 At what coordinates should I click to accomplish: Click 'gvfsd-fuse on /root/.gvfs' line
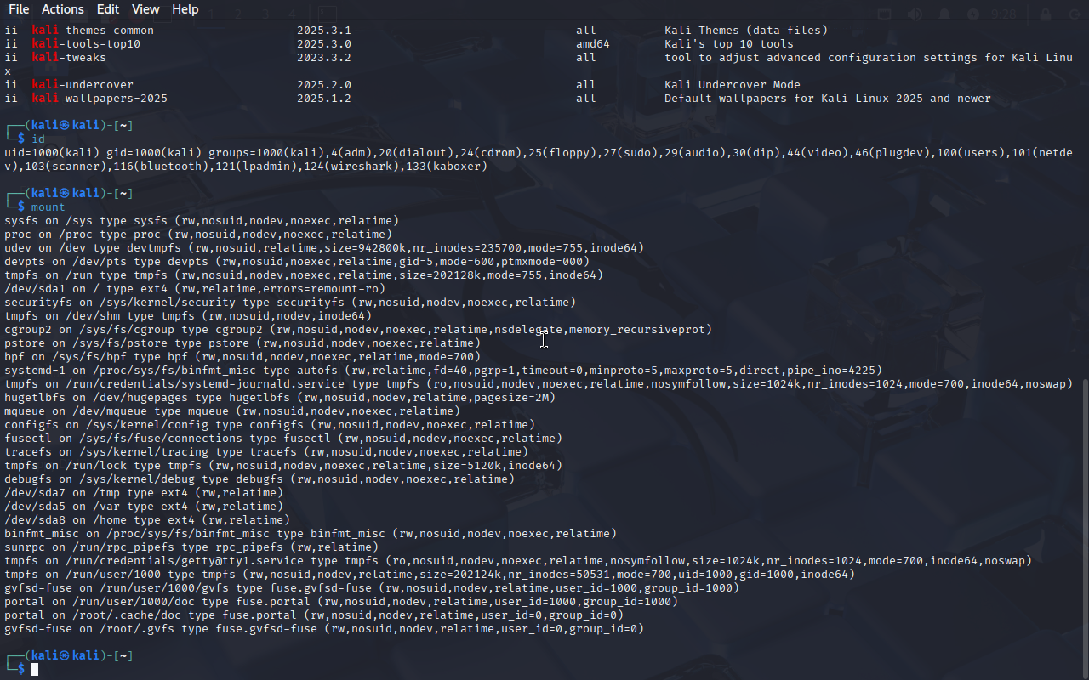[324, 629]
